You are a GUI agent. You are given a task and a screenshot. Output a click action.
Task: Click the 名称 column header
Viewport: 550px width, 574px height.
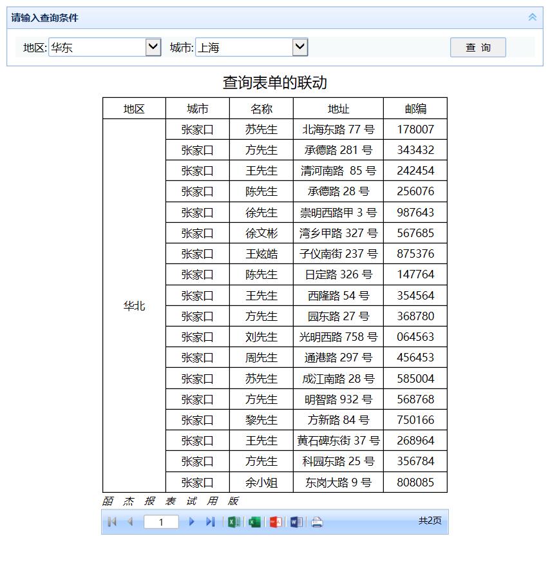coord(261,108)
